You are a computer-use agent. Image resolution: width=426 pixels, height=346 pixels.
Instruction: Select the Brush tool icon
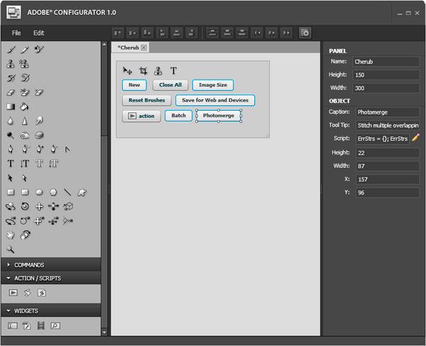(11, 49)
